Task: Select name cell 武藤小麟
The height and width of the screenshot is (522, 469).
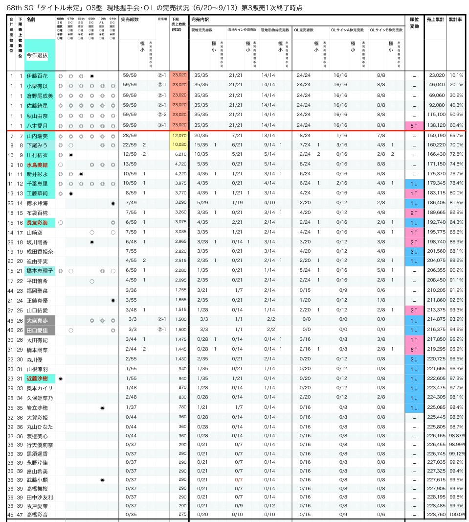Action: click(x=40, y=480)
